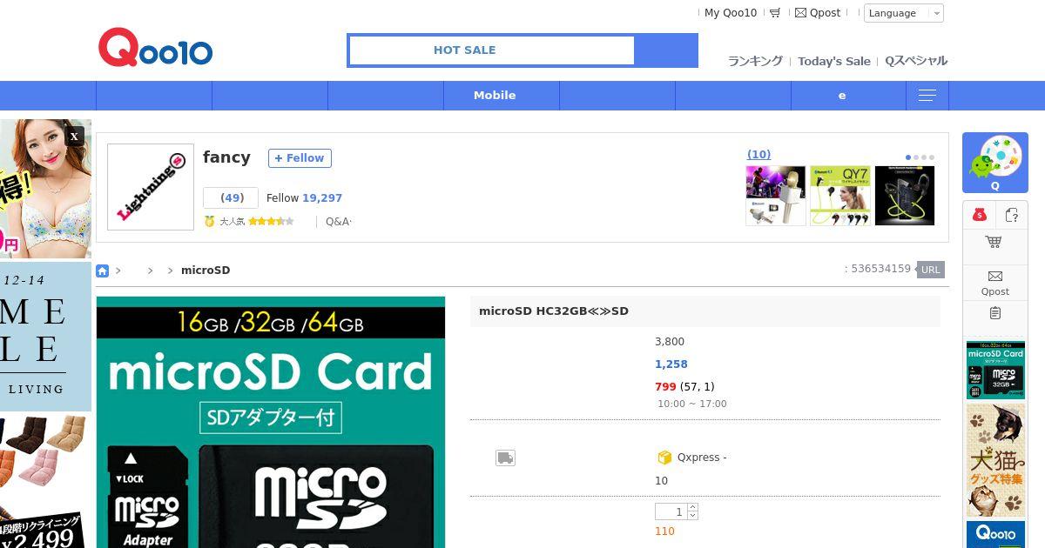Screen dimensions: 1045x548
Task: Open the QY7 earphones product thumbnail
Action: click(x=840, y=196)
